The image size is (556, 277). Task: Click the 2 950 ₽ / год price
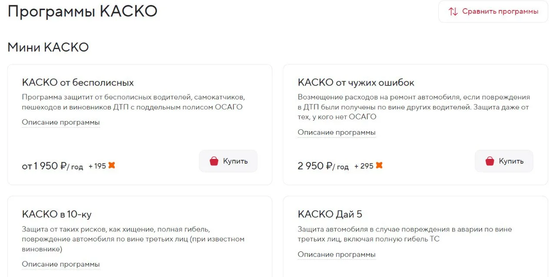tap(323, 166)
